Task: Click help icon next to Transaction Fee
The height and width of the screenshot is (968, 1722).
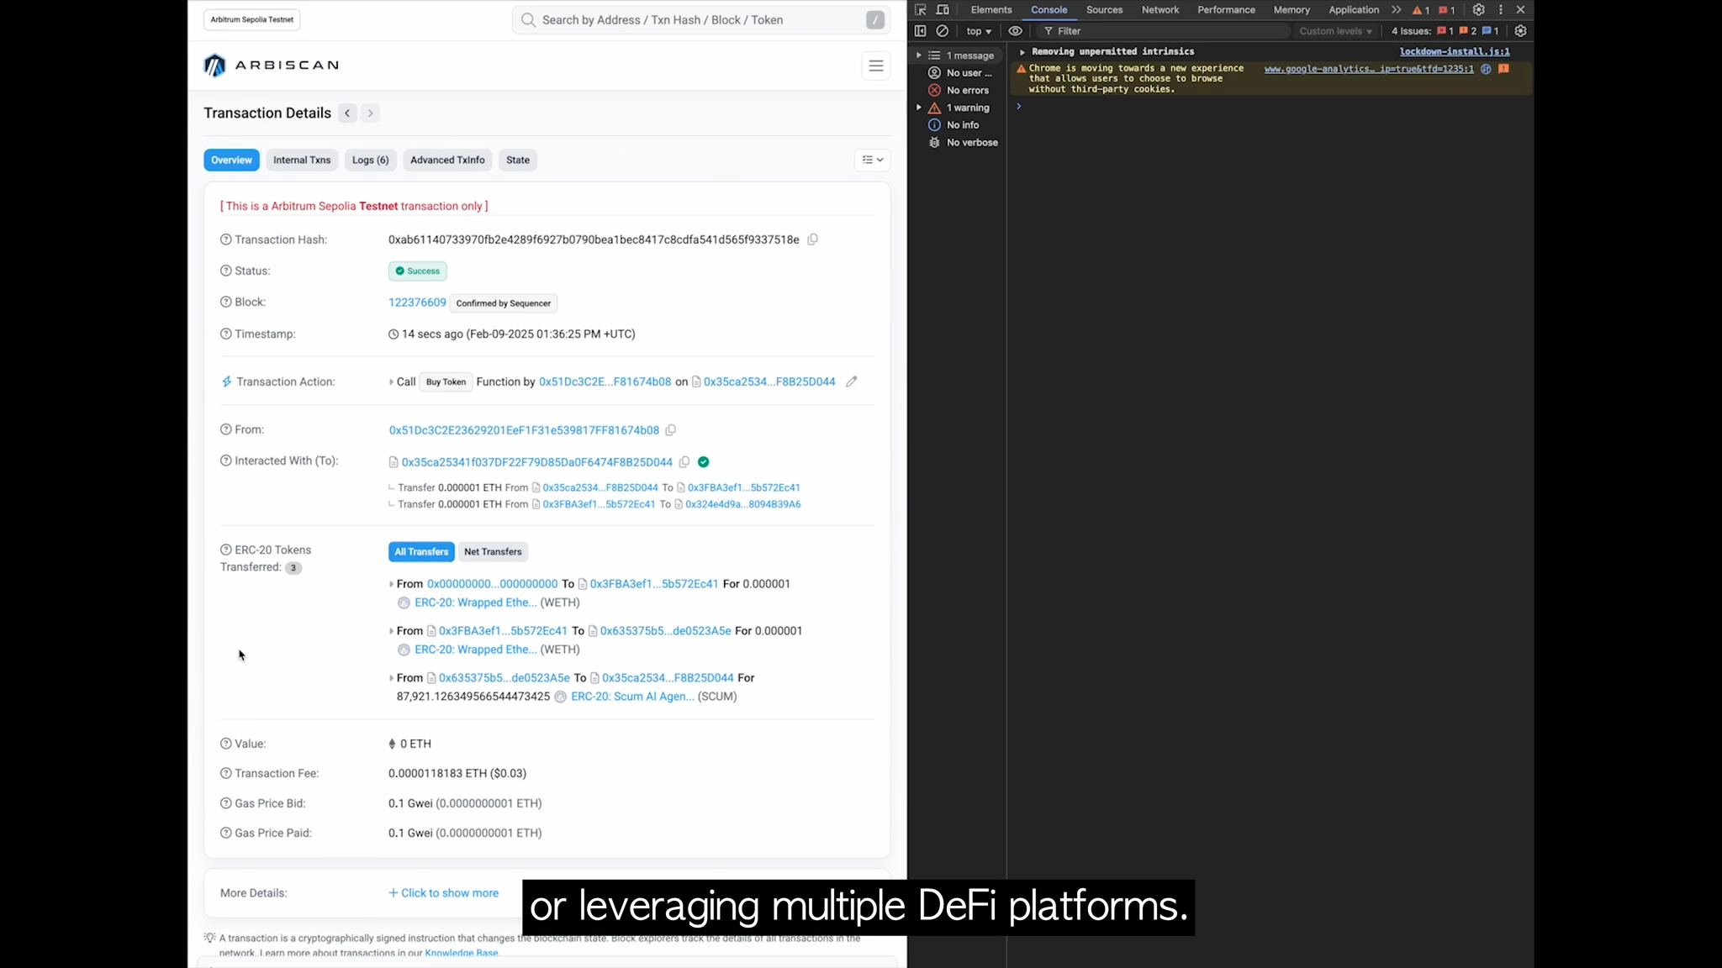Action: (225, 773)
